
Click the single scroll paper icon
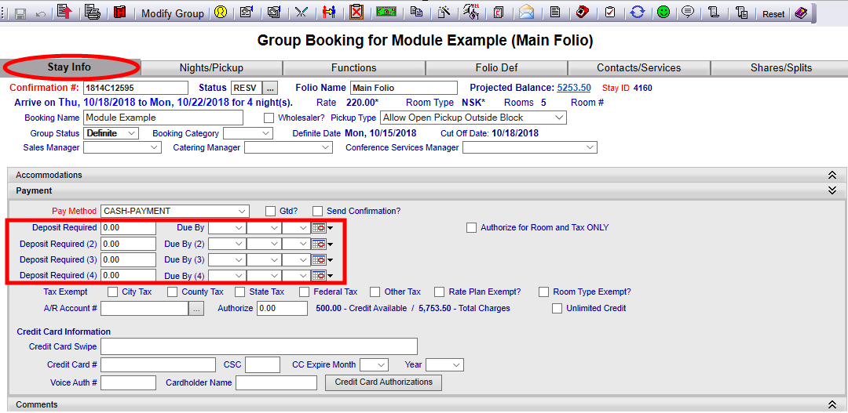coord(714,13)
